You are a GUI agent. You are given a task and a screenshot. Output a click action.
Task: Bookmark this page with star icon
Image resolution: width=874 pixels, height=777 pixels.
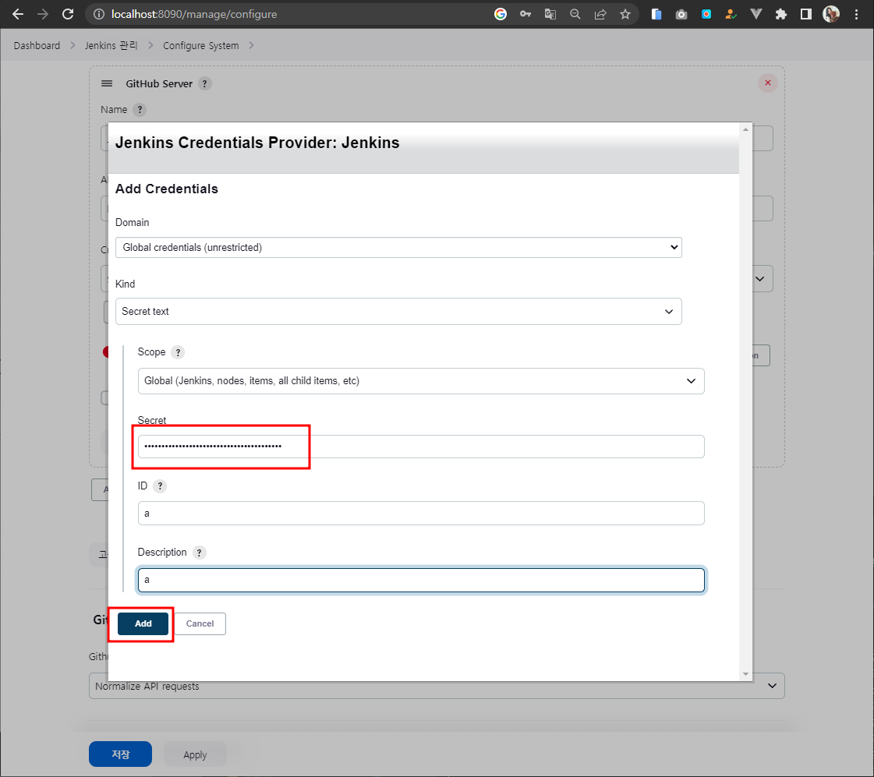coord(625,14)
